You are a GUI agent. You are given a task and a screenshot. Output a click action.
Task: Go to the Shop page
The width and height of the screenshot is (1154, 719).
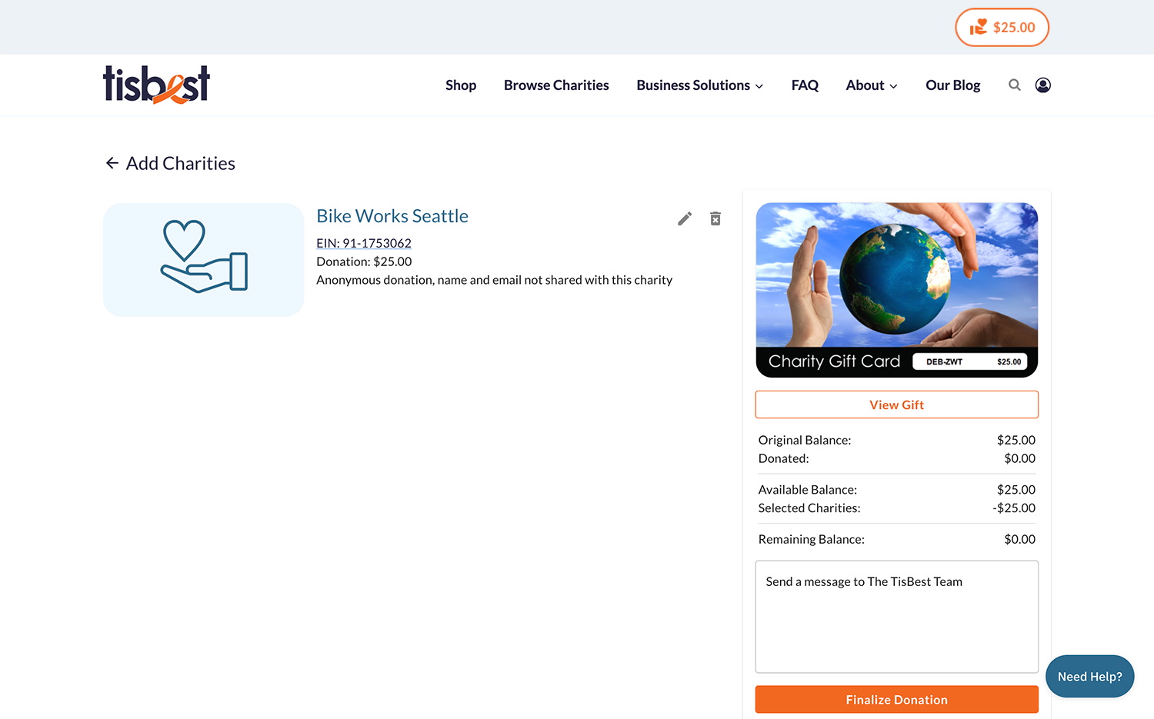click(x=461, y=85)
